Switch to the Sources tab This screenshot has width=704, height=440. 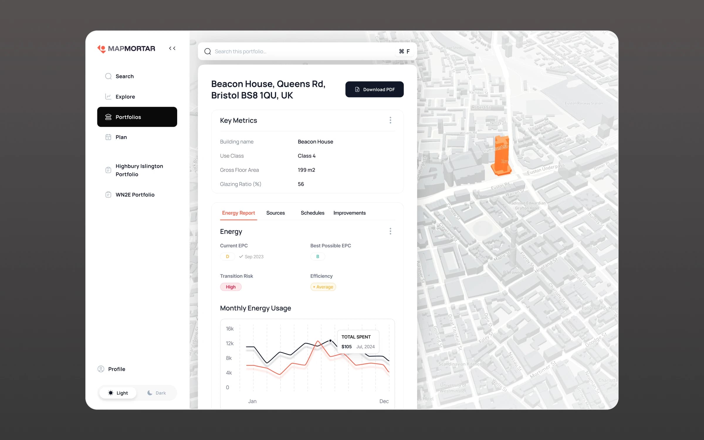pos(275,213)
